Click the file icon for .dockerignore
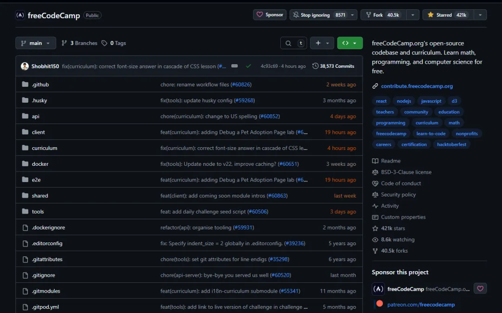Viewport: 502px width, 313px height. [25, 228]
